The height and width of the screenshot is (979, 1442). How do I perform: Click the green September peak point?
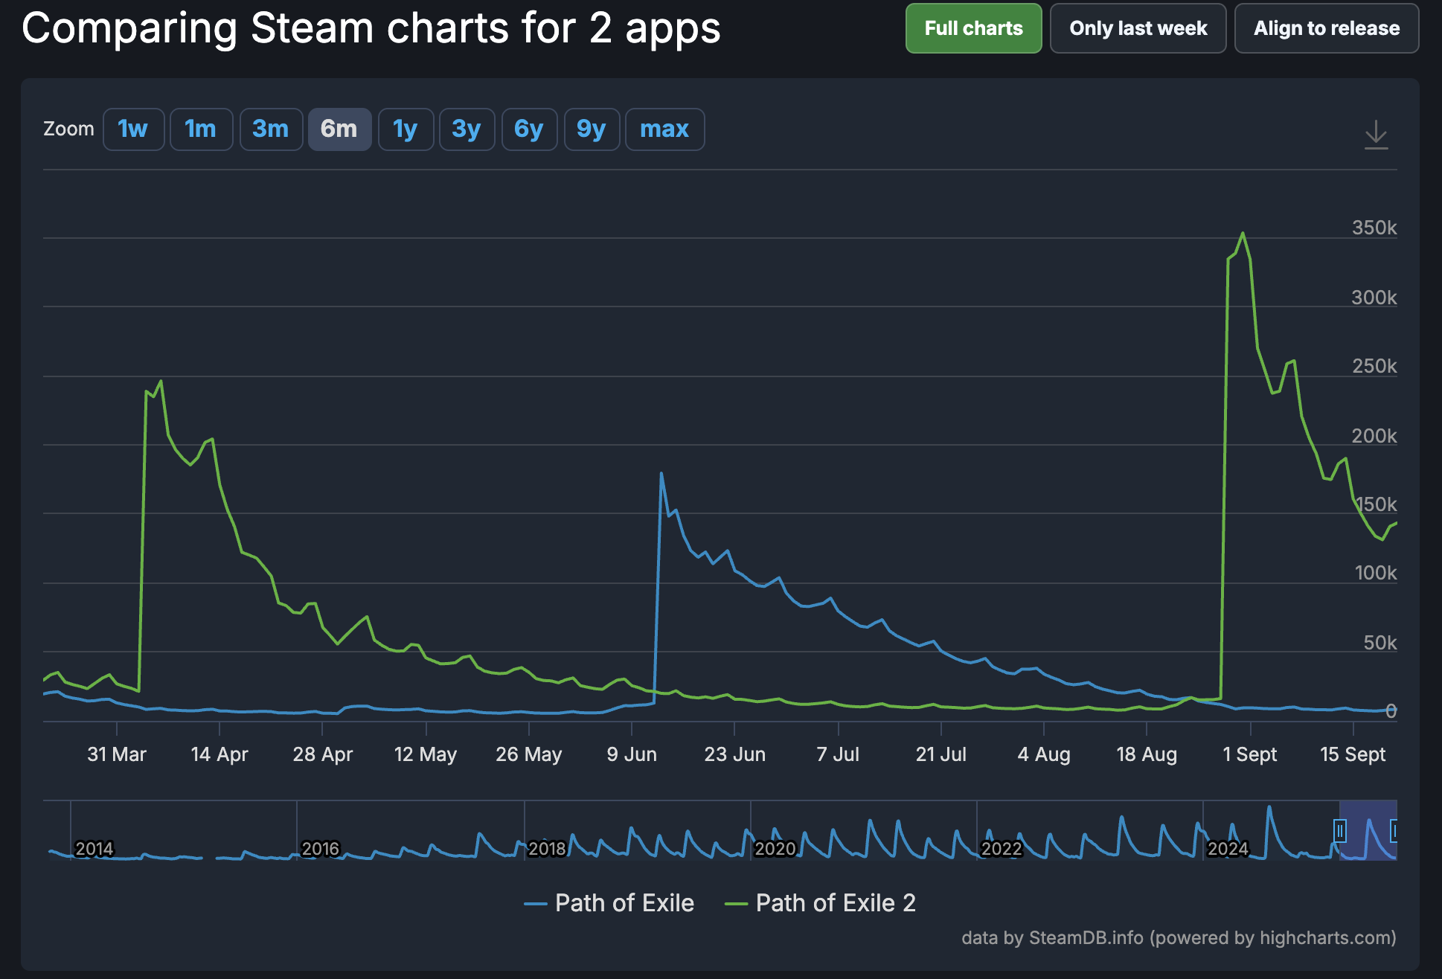pyautogui.click(x=1243, y=234)
